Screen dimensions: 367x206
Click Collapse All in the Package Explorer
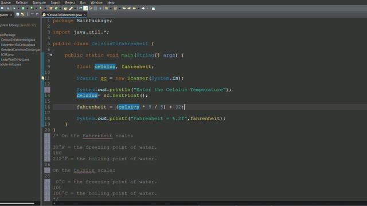click(x=18, y=14)
